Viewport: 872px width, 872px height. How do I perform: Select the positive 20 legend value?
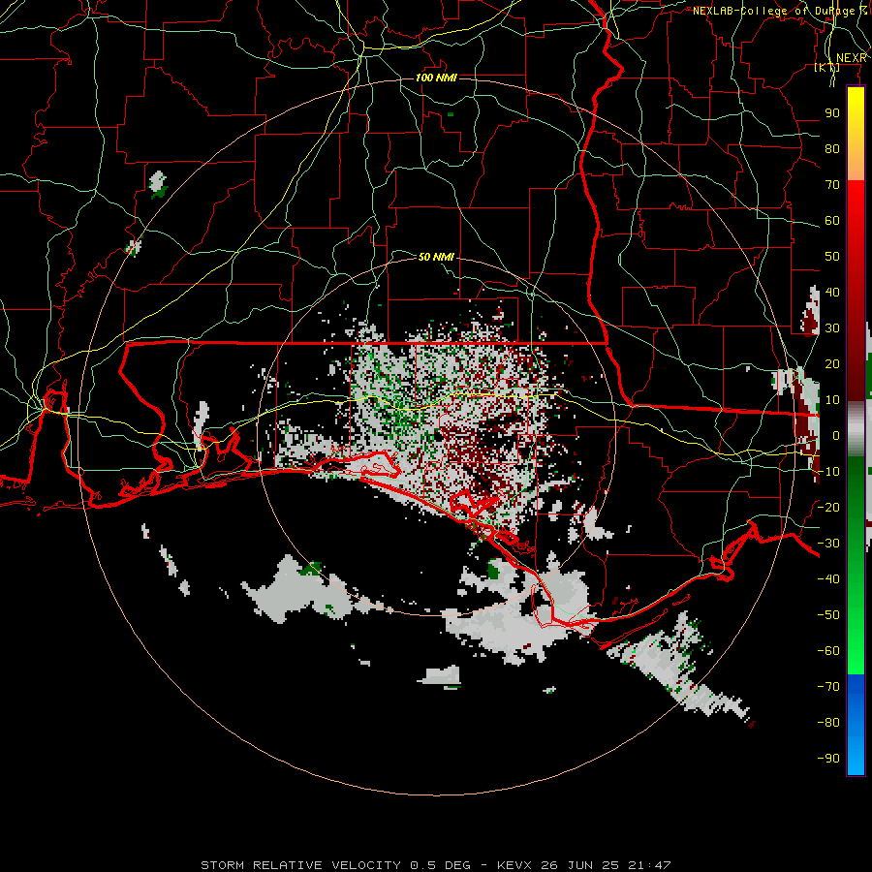click(x=832, y=363)
